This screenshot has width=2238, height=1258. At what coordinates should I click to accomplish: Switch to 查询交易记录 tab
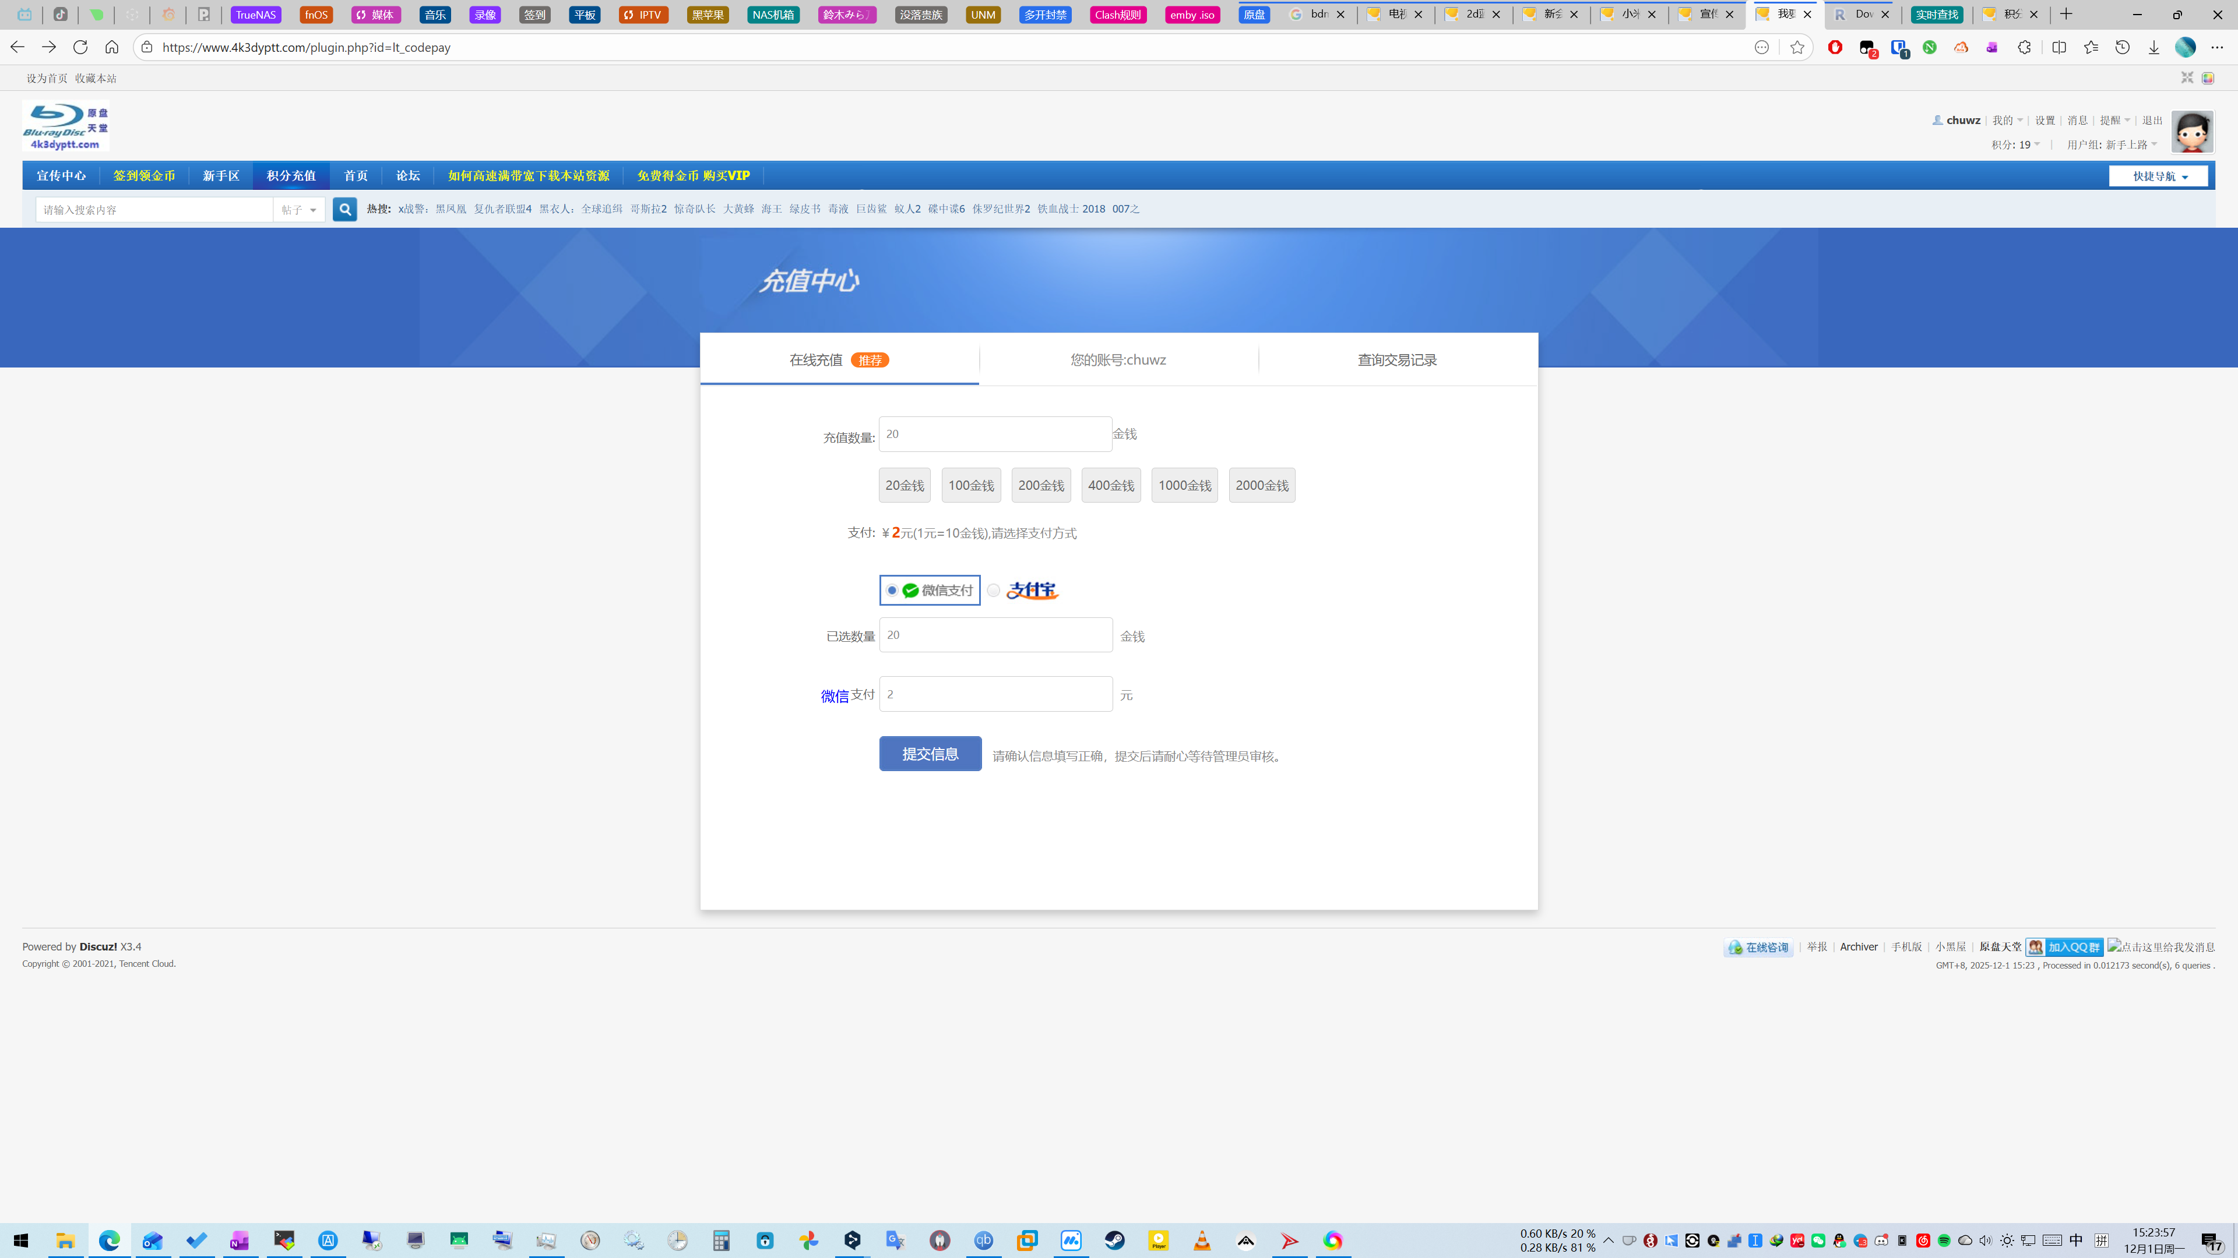click(x=1397, y=359)
